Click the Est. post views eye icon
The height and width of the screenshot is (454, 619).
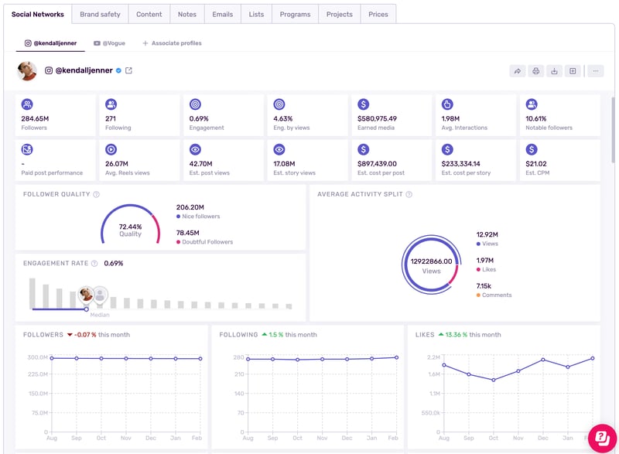pos(195,149)
